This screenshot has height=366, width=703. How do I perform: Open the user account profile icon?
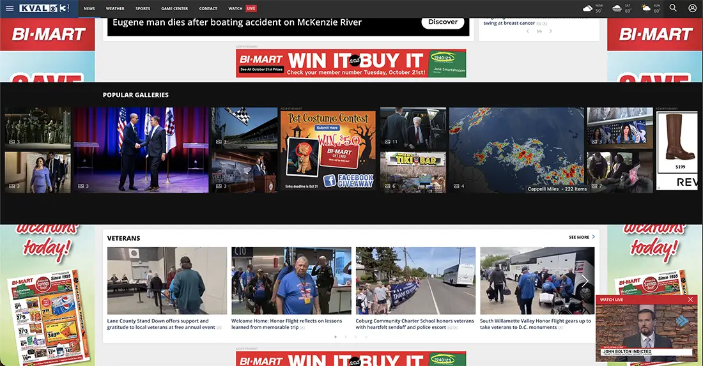(x=692, y=8)
